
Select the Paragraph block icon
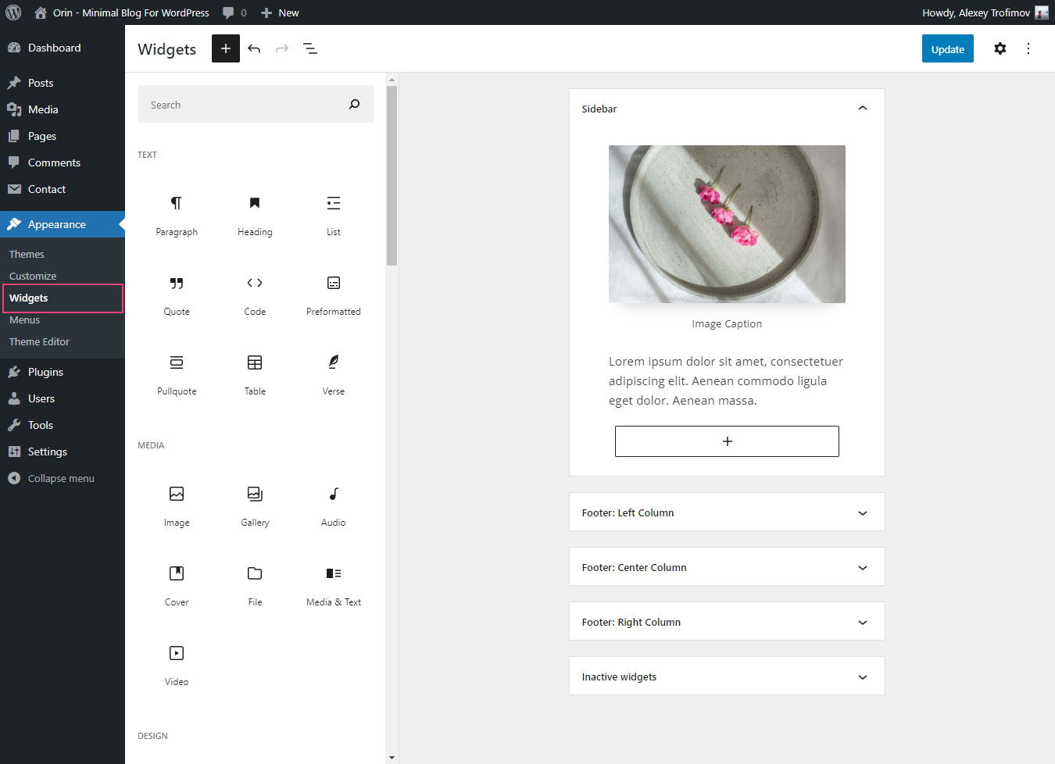(177, 211)
